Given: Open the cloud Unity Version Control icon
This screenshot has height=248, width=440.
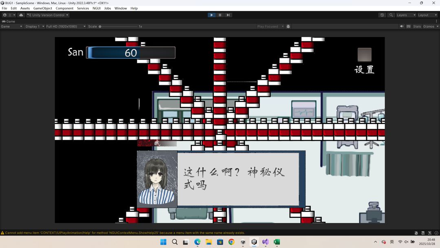Looking at the screenshot, I should pos(21,15).
